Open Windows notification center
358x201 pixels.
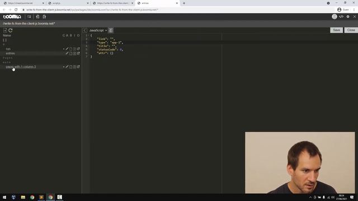tap(352, 197)
